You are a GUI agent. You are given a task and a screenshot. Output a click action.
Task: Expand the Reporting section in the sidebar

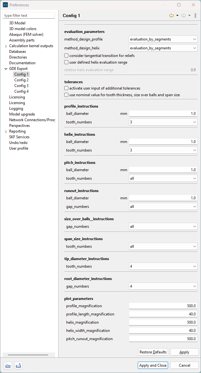6,131
